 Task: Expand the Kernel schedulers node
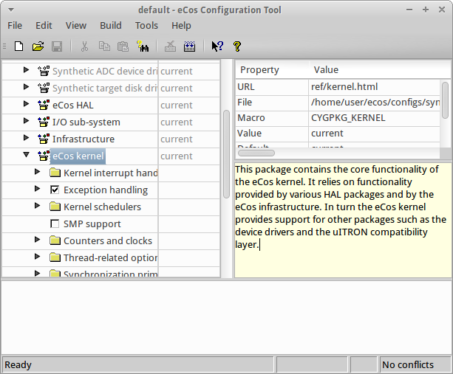pyautogui.click(x=37, y=206)
